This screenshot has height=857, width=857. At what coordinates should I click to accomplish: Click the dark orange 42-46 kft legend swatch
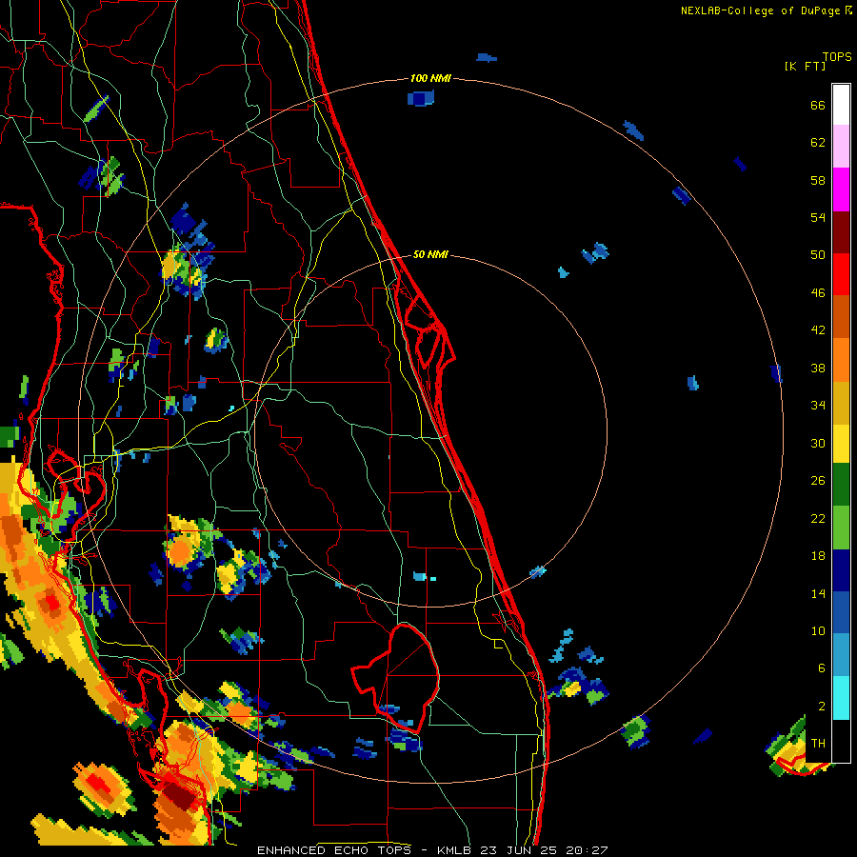tap(841, 317)
